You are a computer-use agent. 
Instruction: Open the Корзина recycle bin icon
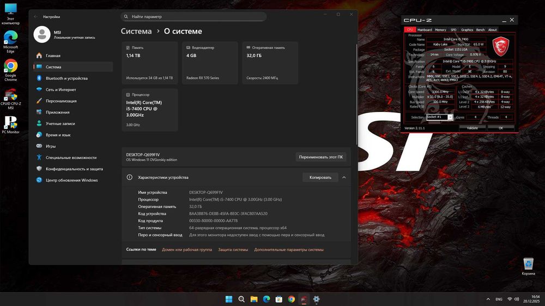point(528,266)
